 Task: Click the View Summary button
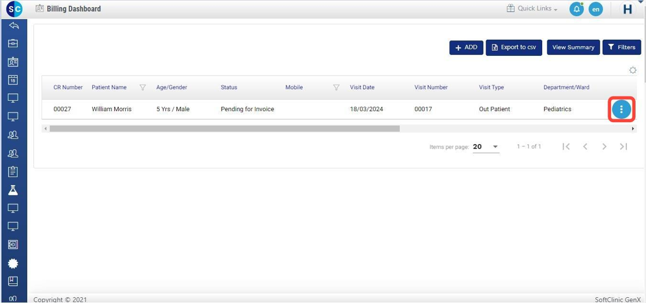573,47
